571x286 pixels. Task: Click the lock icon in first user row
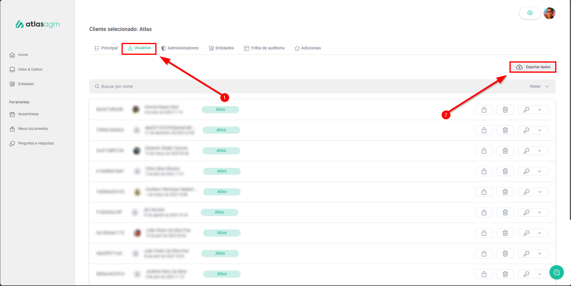(484, 110)
